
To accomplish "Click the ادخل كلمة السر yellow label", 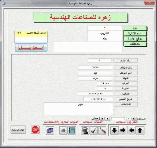I will 31,34.
